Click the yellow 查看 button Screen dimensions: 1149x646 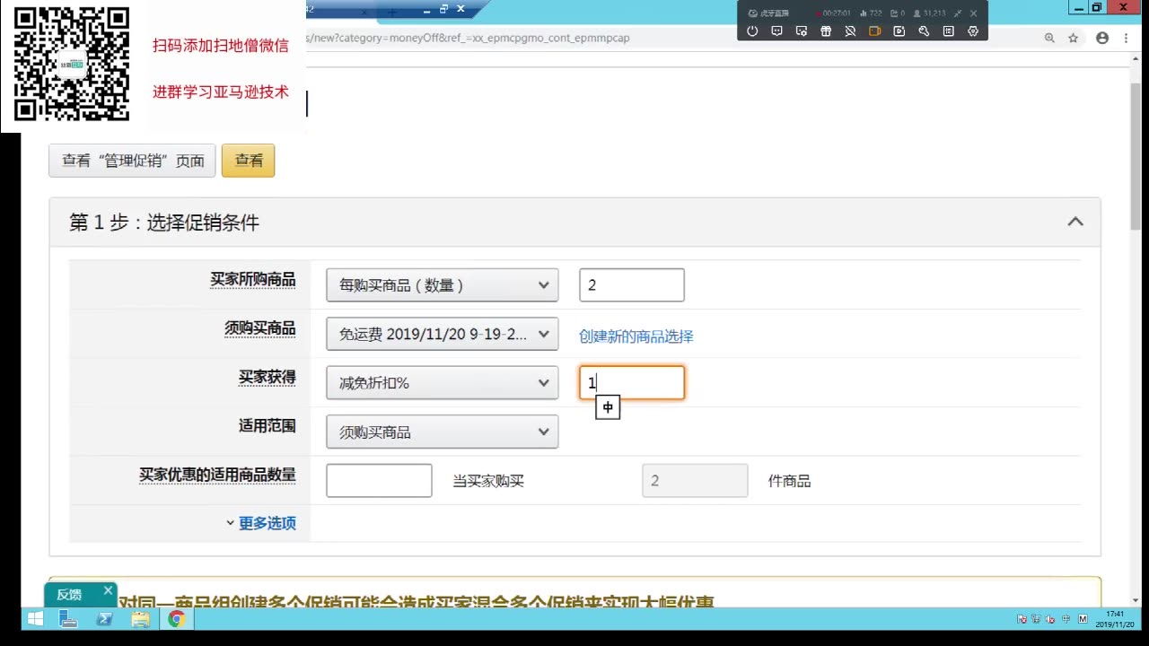(x=248, y=161)
